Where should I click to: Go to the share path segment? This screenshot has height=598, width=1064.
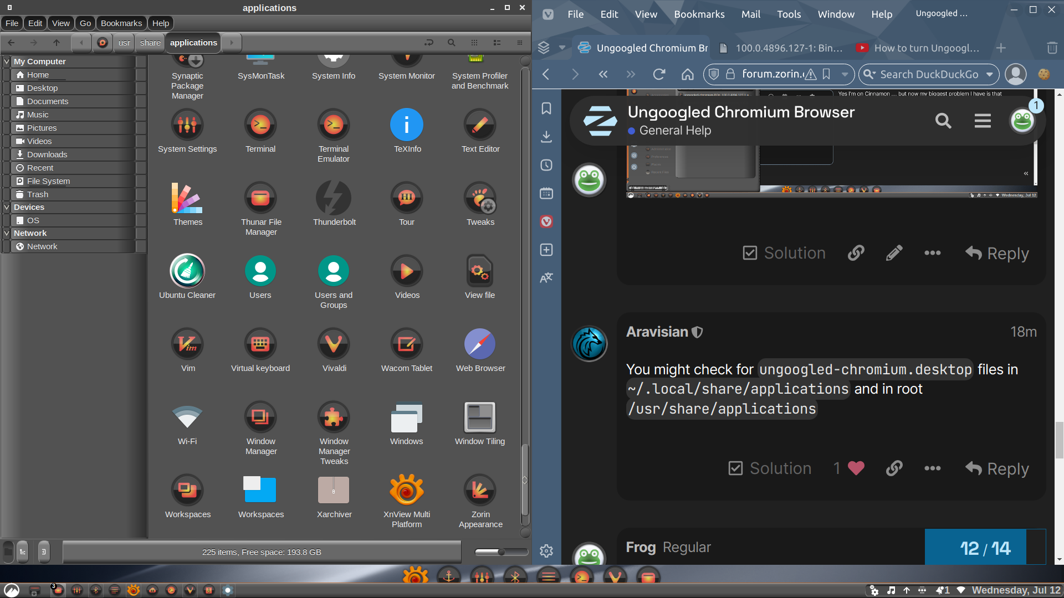pos(150,43)
